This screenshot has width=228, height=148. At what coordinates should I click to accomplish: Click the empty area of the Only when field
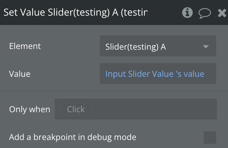[x=152, y=109]
